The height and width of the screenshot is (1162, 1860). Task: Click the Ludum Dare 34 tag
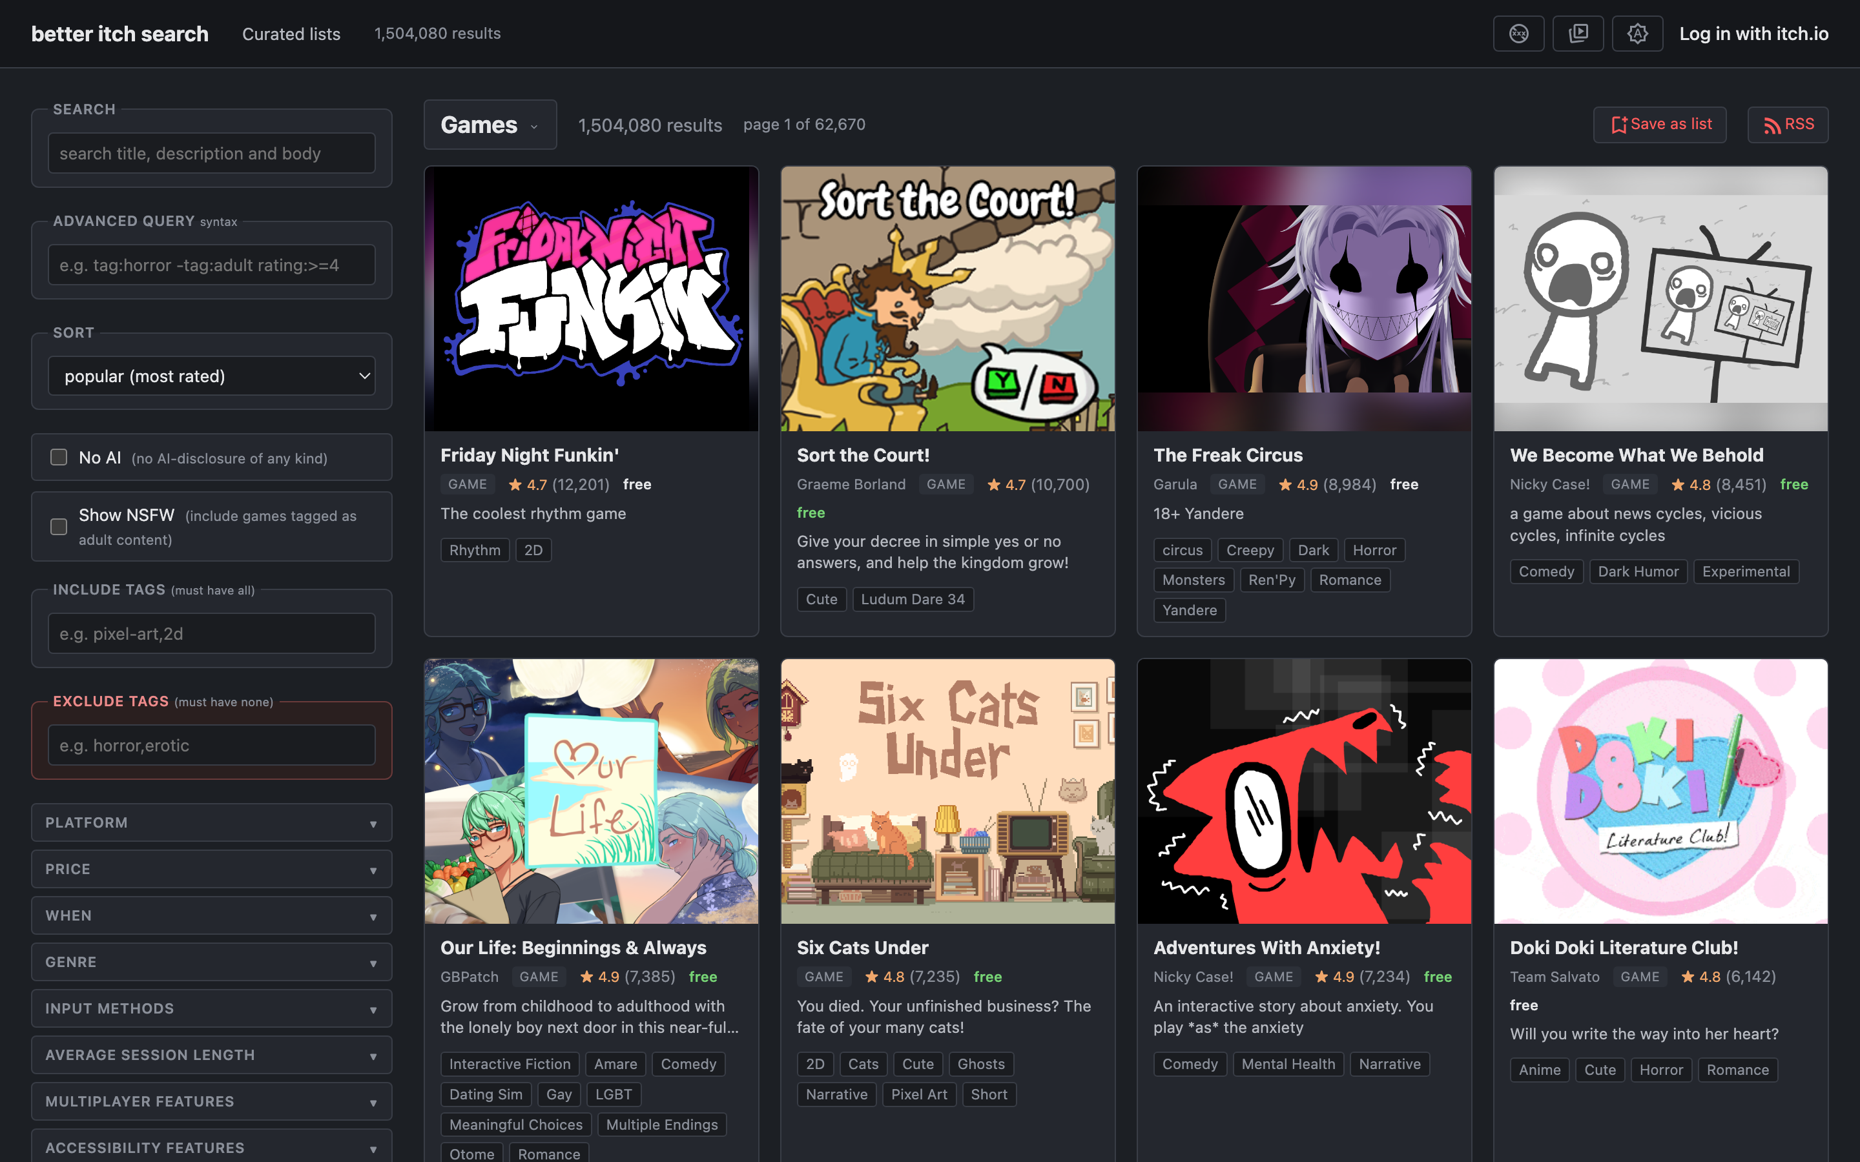(x=913, y=600)
